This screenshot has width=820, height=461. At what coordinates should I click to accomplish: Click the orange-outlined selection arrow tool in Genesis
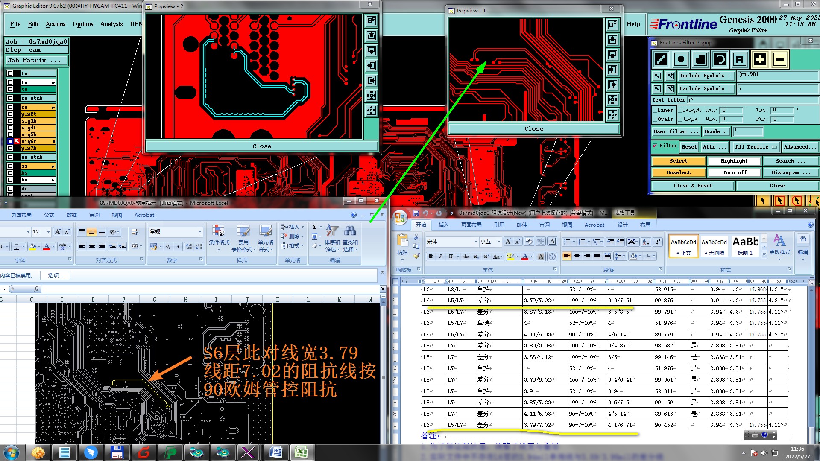779,201
